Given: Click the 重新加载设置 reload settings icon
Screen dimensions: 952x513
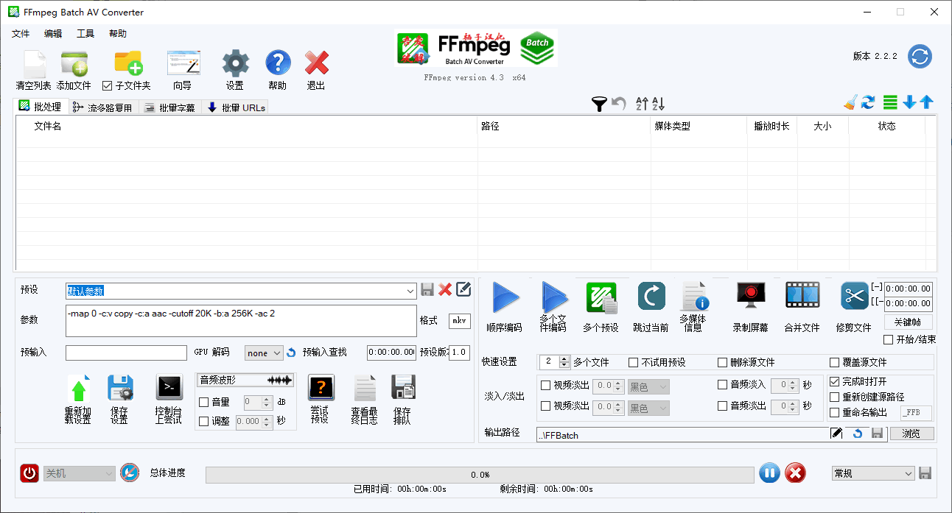Looking at the screenshot, I should coord(78,388).
